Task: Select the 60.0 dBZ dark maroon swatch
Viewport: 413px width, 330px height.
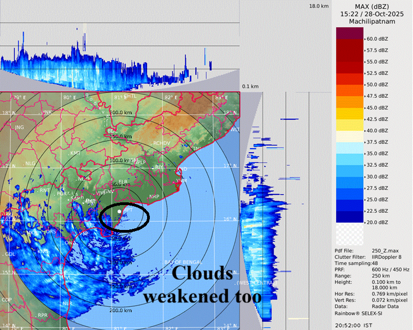Action: click(x=350, y=33)
